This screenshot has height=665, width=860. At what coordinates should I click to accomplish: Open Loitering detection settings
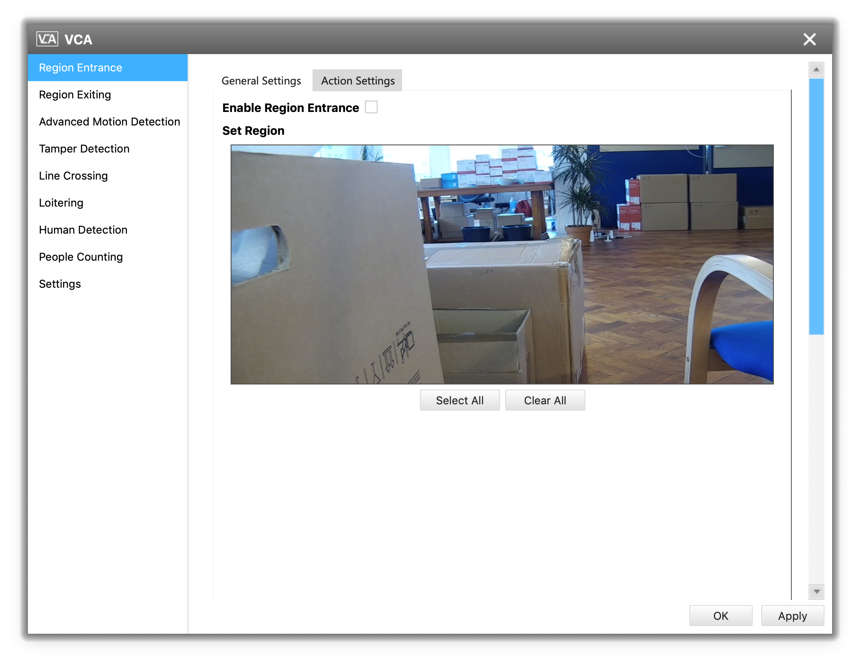61,202
